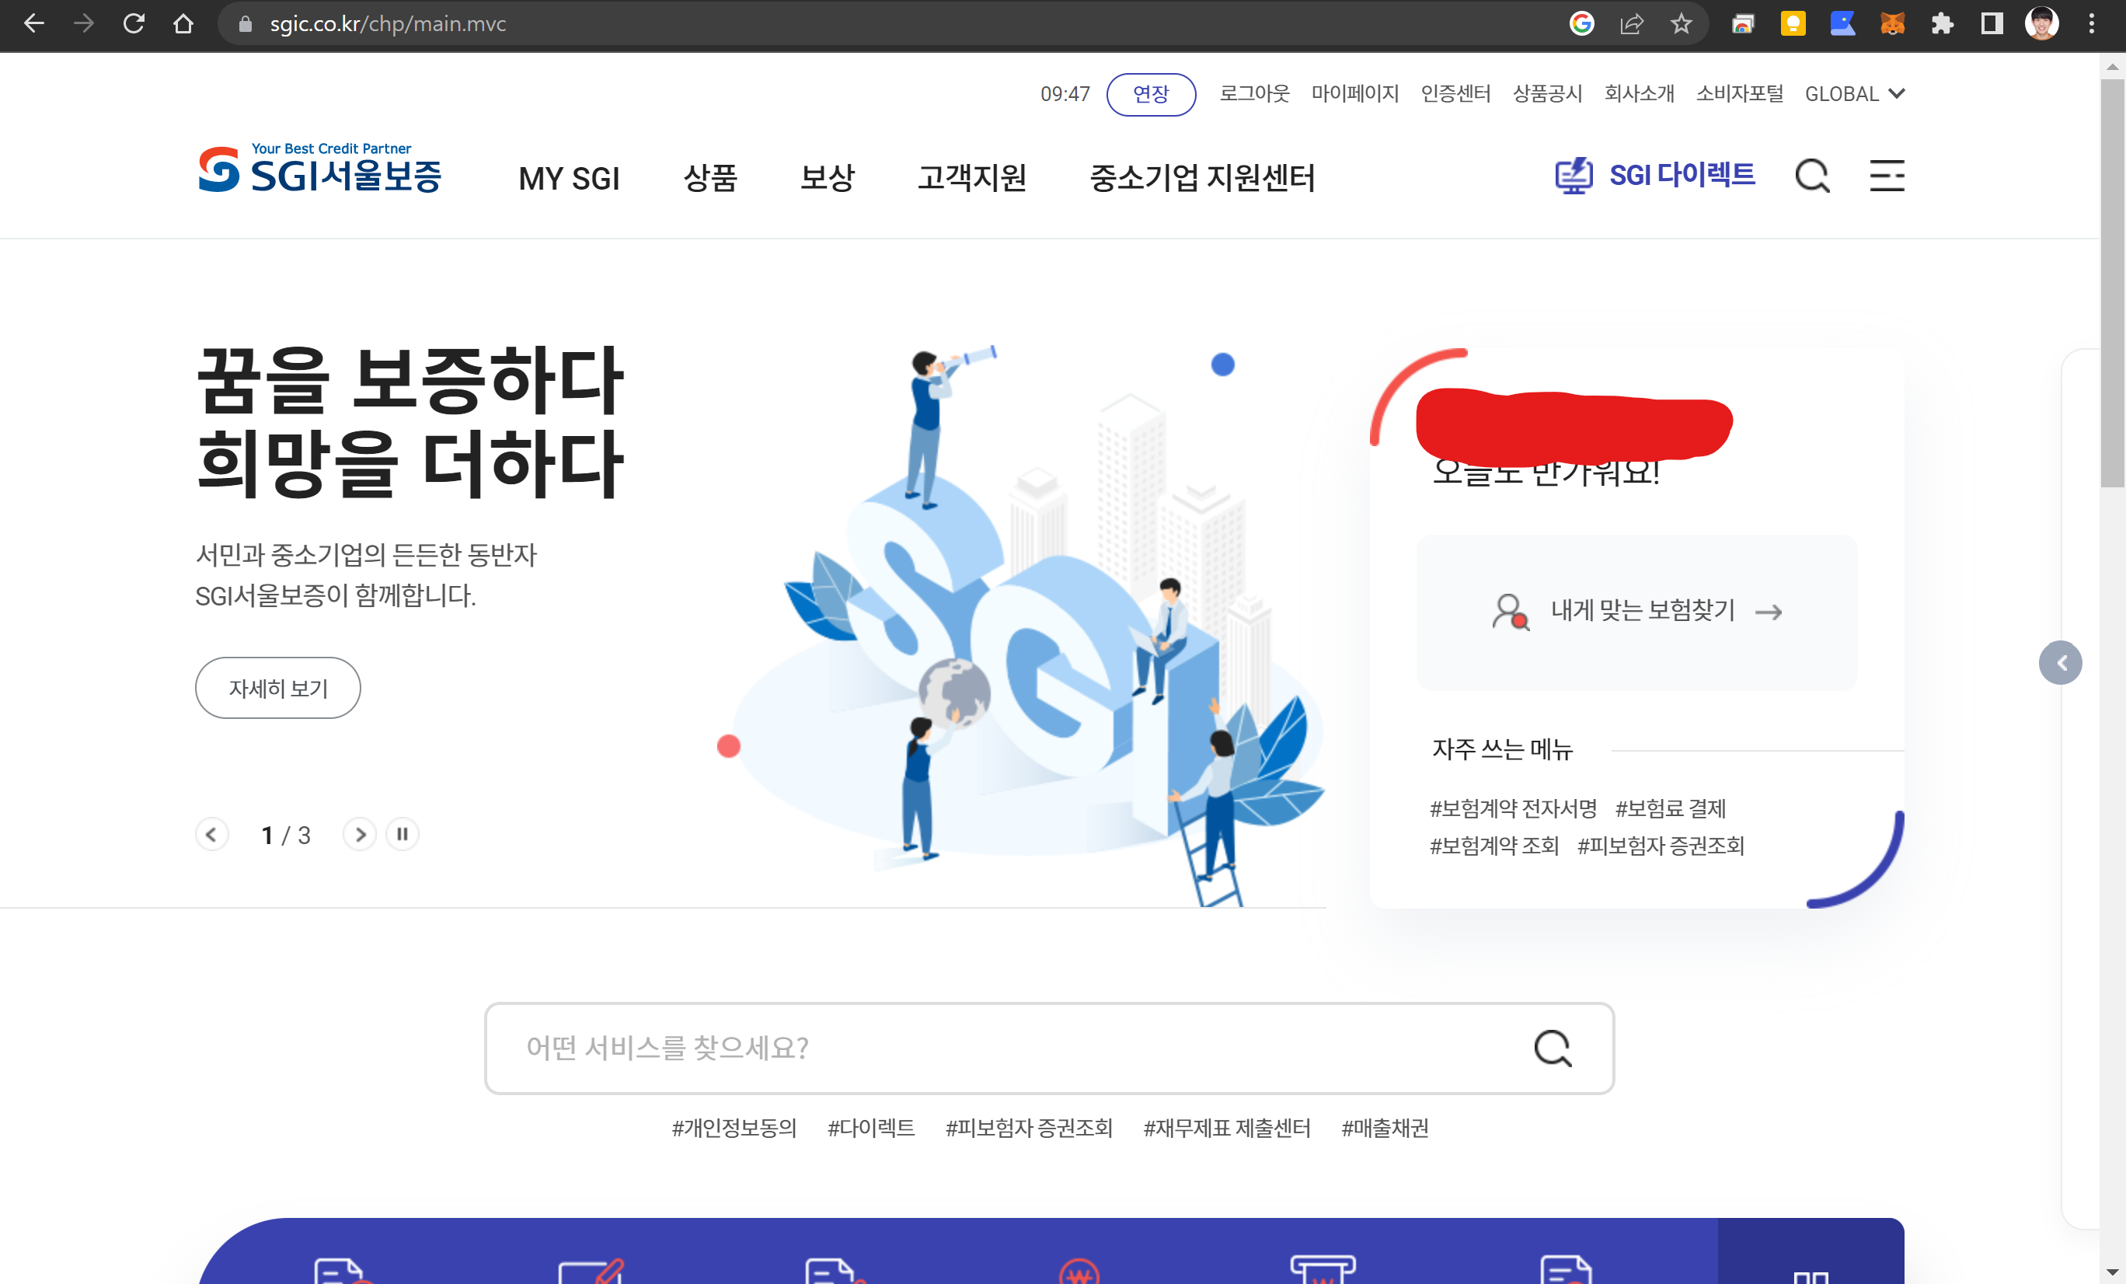Click the #피보험자 증권조회 shortcut in 자주 쓰는 메뉴

click(1661, 846)
